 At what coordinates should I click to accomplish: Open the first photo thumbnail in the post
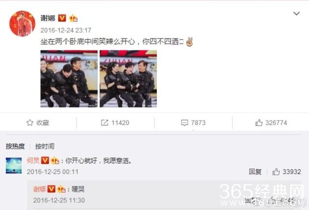[69, 79]
